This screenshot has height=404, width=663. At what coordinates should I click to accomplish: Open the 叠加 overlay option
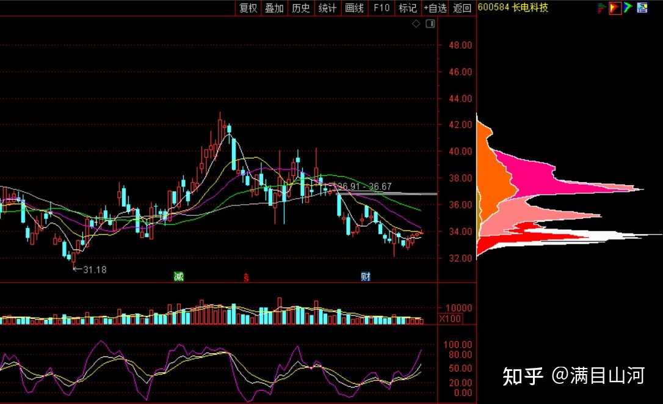[x=274, y=8]
